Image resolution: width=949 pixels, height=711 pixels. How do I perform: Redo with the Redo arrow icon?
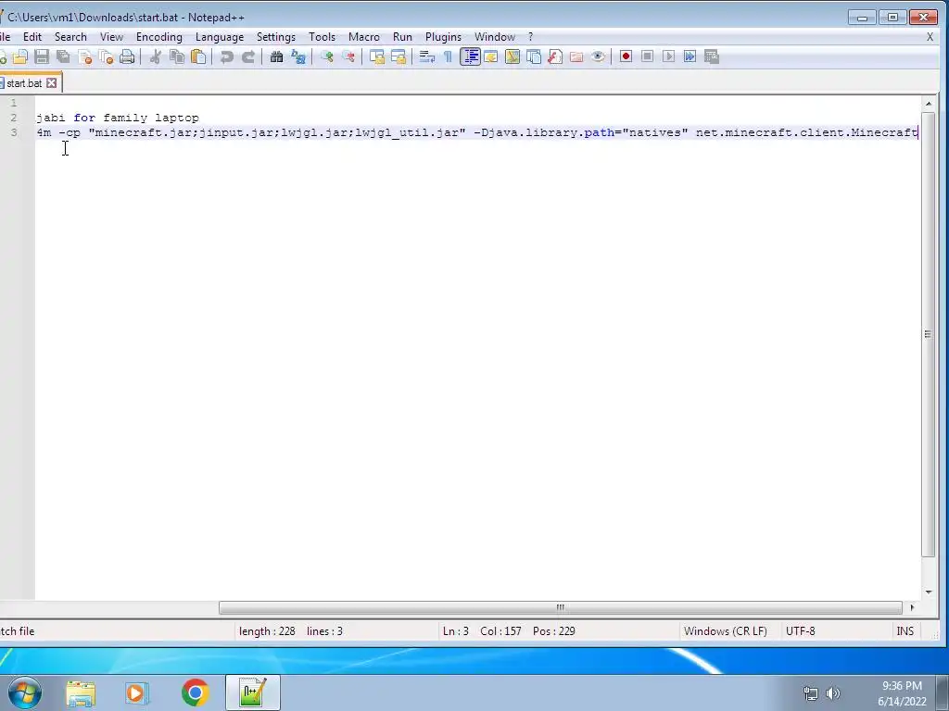(x=248, y=56)
